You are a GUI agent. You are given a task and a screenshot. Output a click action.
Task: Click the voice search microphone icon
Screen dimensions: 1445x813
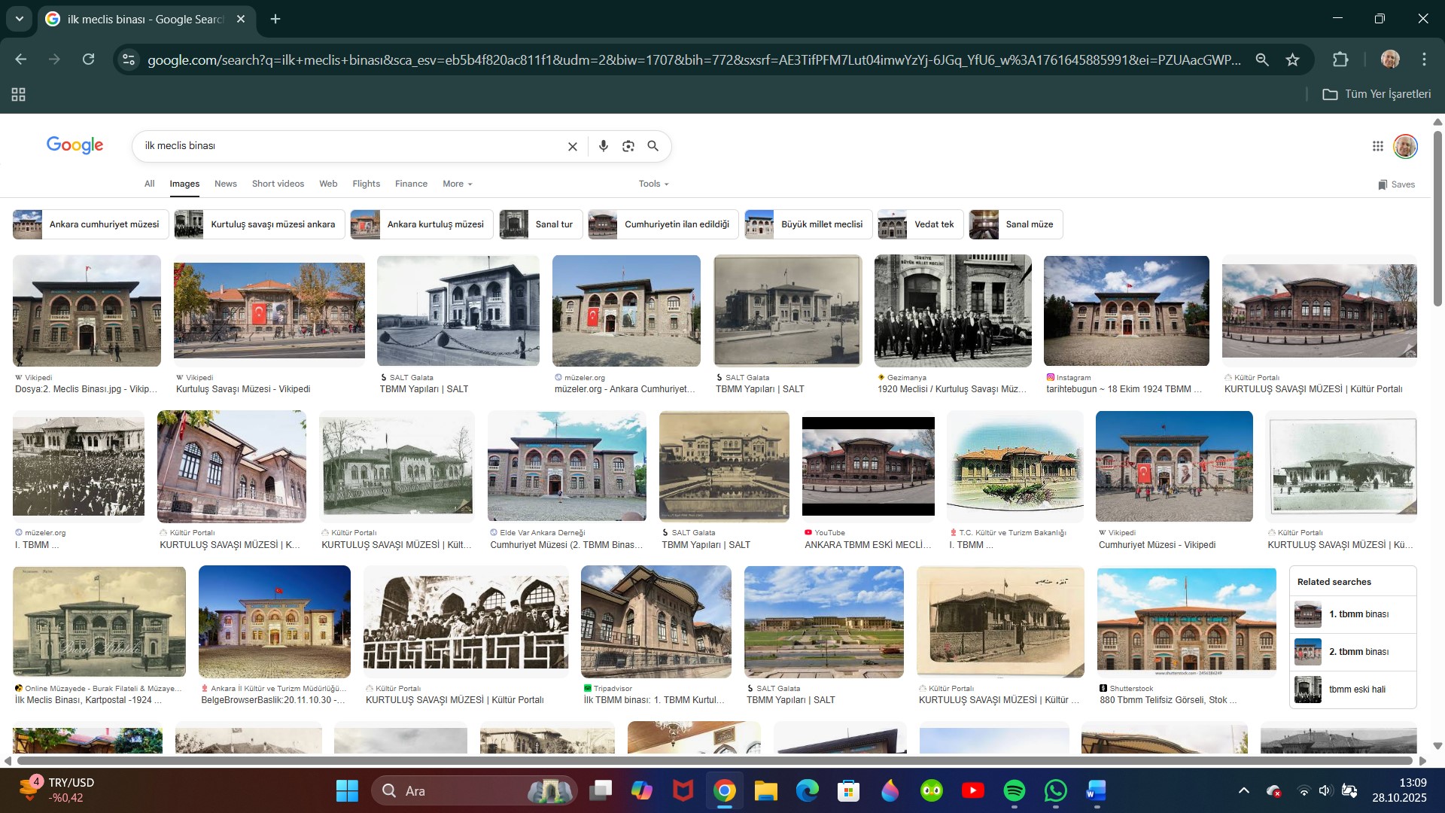pos(603,146)
